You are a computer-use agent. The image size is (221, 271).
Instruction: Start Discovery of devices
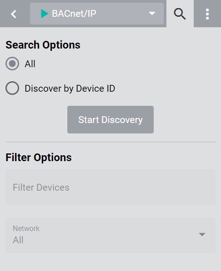coord(110,119)
